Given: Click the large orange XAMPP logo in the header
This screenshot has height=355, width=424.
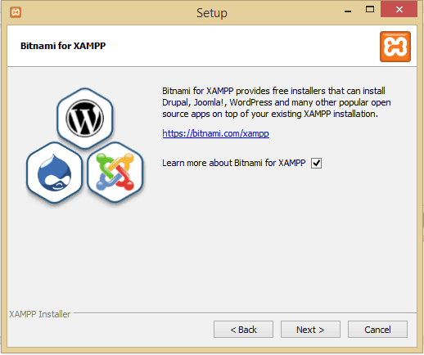Looking at the screenshot, I should 395,47.
